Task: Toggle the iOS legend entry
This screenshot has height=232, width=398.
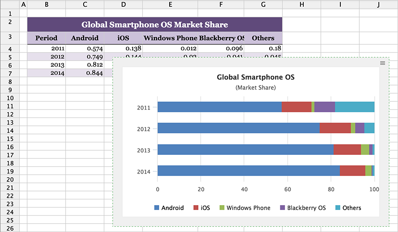Action: coord(201,208)
